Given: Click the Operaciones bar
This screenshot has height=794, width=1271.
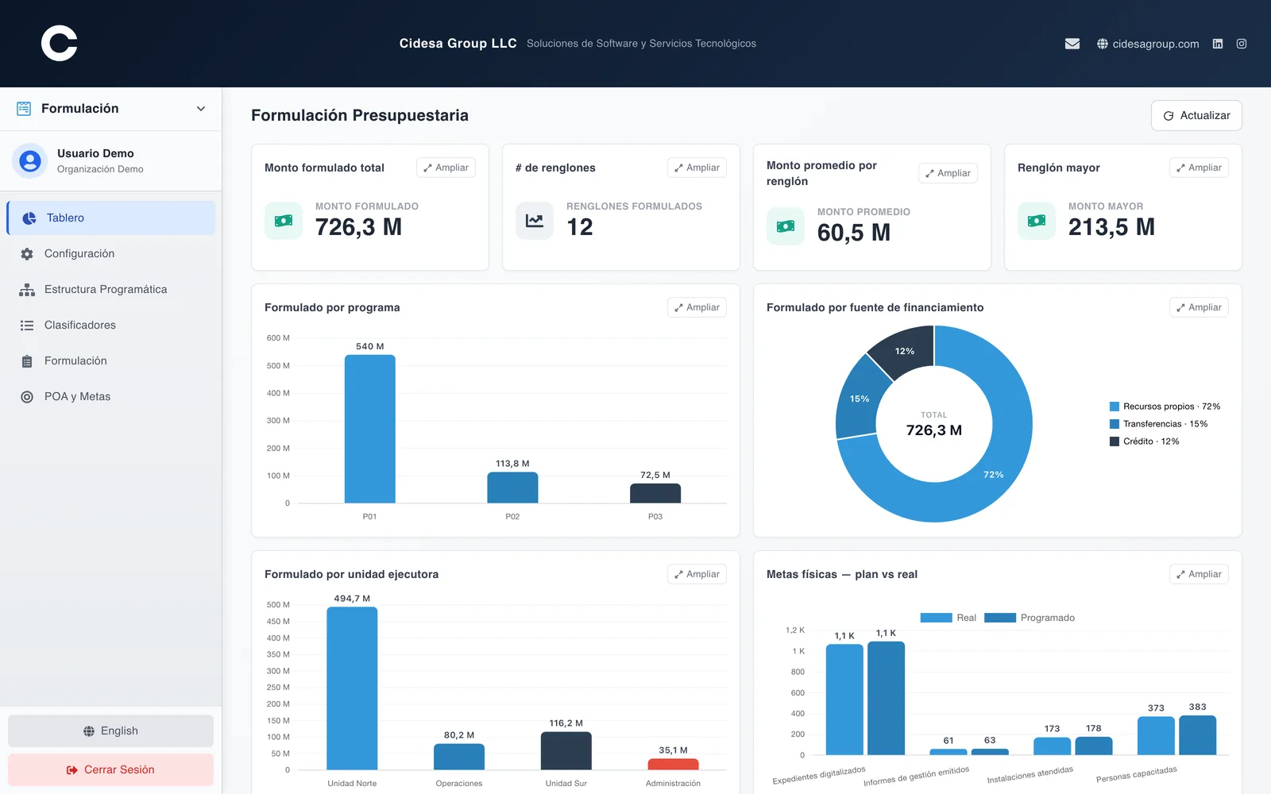Looking at the screenshot, I should click(x=459, y=757).
